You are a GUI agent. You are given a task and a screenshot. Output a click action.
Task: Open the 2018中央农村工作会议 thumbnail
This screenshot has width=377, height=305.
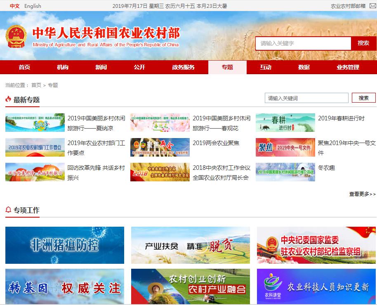160,172
